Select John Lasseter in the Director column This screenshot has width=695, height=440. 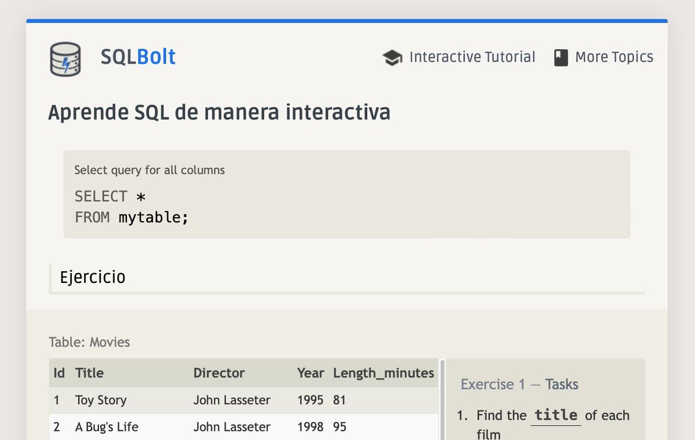(232, 400)
